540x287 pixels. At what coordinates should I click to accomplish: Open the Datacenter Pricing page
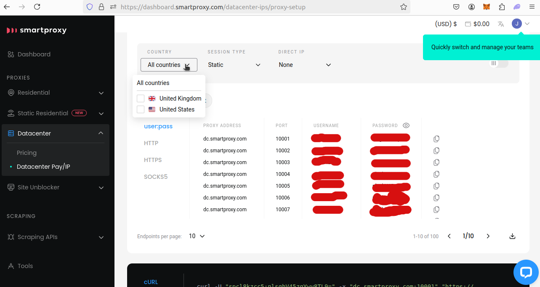point(27,153)
